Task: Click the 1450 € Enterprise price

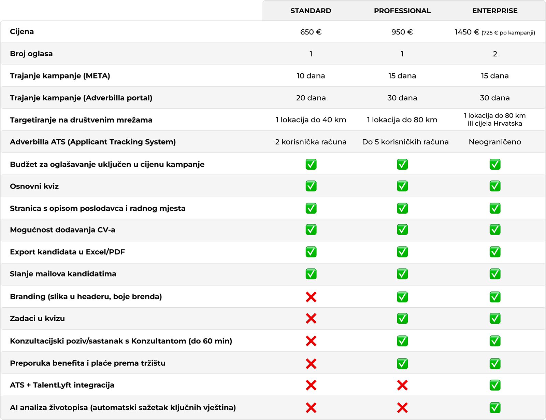Action: click(467, 32)
